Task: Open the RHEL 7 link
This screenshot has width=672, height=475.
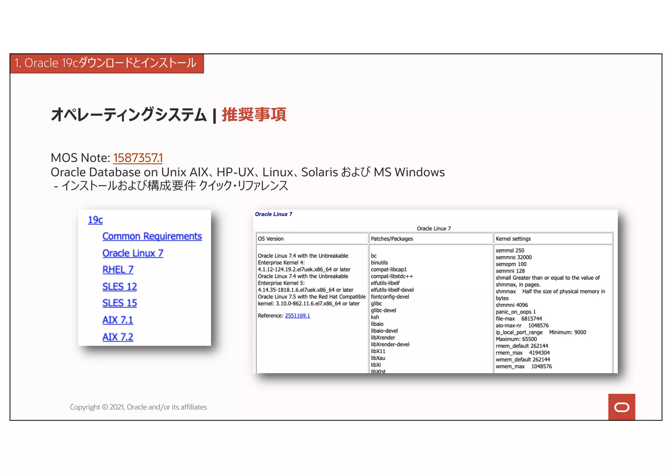Action: coord(118,270)
